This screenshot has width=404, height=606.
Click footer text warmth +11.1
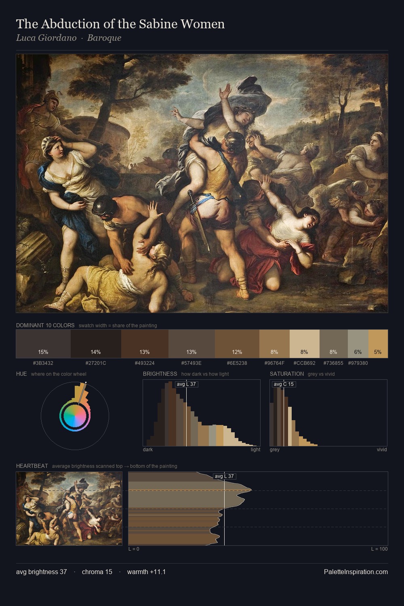pyautogui.click(x=146, y=572)
